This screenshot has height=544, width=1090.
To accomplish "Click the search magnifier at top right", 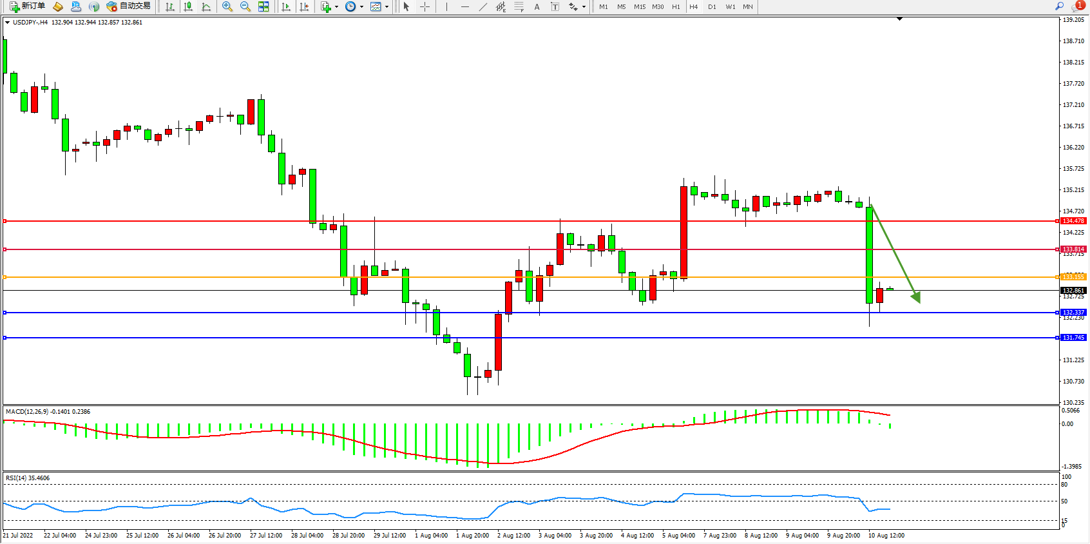I will [x=1059, y=6].
